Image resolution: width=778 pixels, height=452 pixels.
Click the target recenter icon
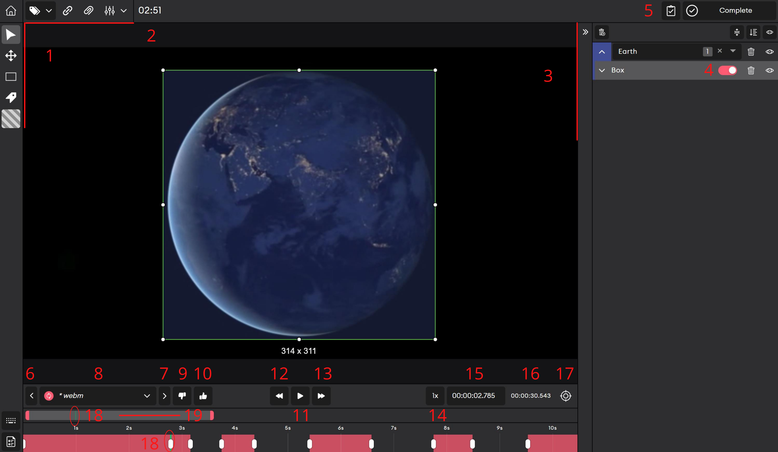[x=566, y=395]
